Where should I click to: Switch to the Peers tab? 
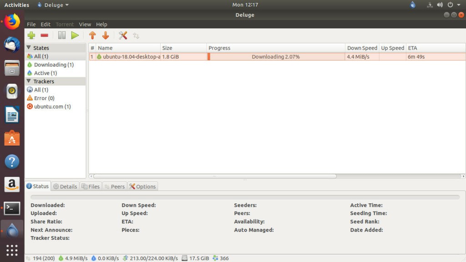coord(114,186)
